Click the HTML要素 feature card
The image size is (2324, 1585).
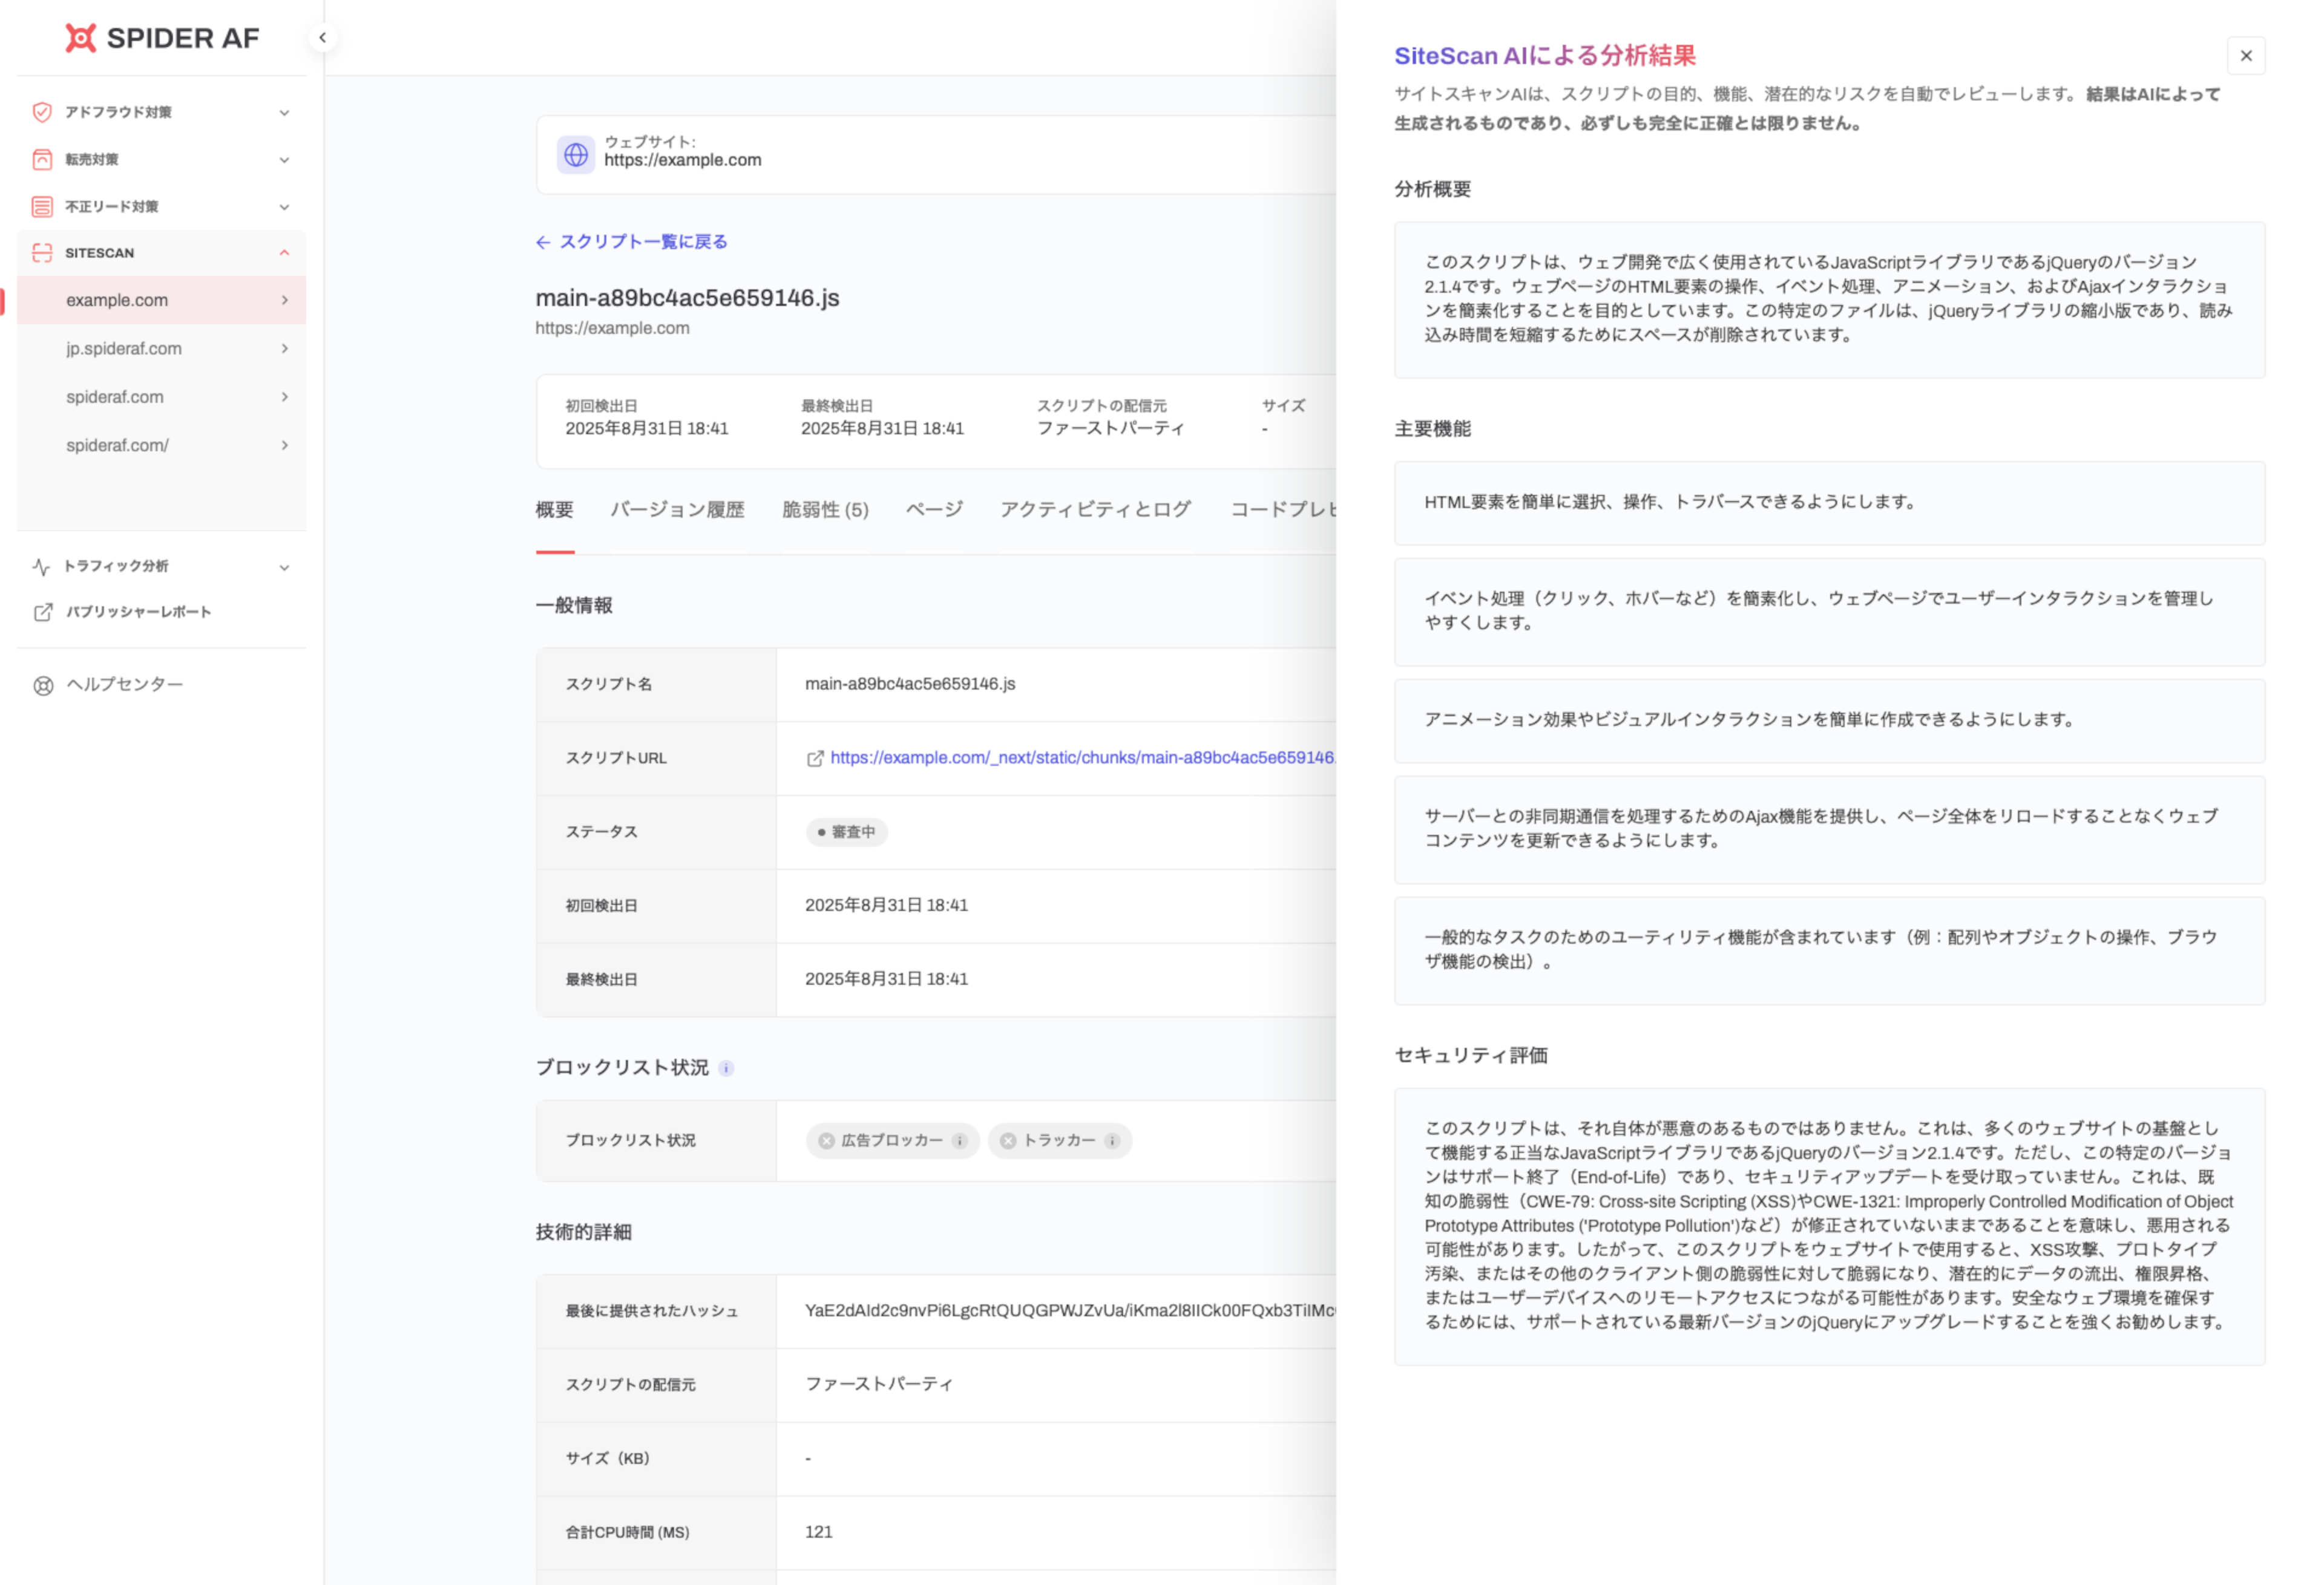(x=1829, y=503)
